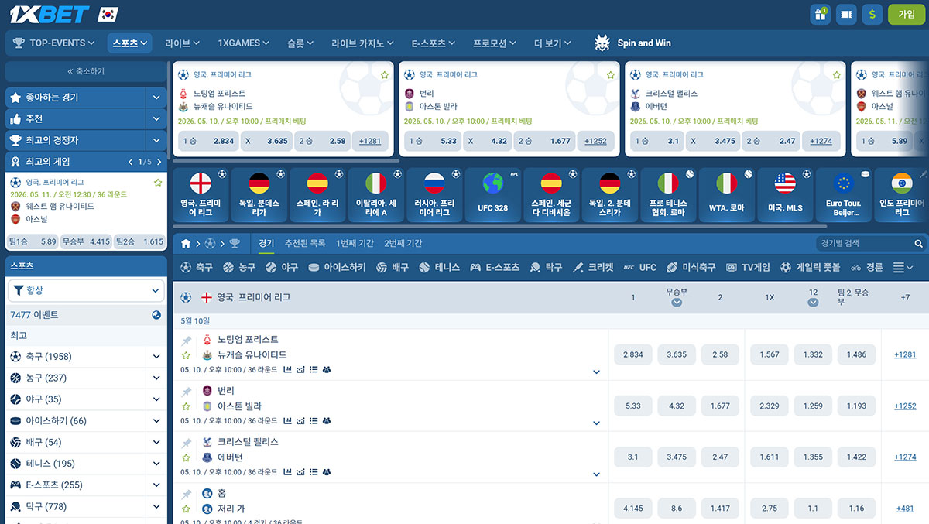Viewport: 929px width, 524px height.
Task: Click the 가입 register button
Action: [906, 14]
